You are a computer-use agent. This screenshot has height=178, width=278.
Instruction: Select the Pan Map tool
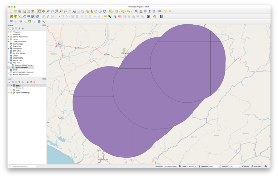coord(39,11)
